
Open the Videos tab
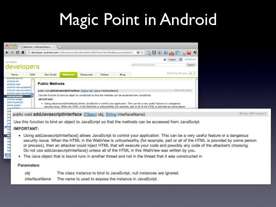104,75
